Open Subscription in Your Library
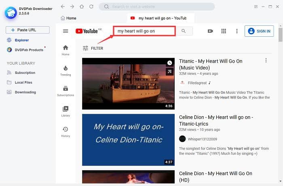 point(21,73)
